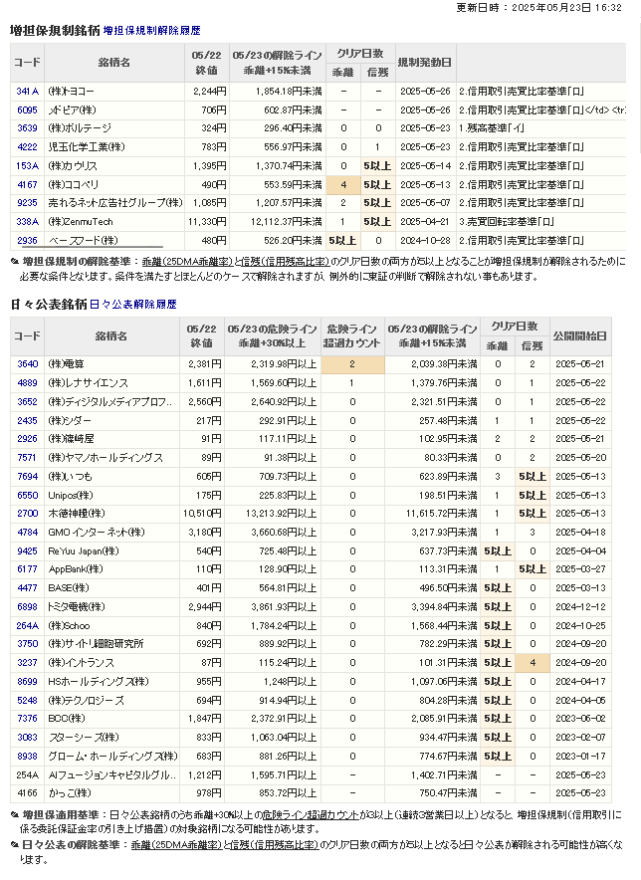The height and width of the screenshot is (880, 641).
Task: Select the date 2024-10-28 for ベースフード
Action: (425, 241)
